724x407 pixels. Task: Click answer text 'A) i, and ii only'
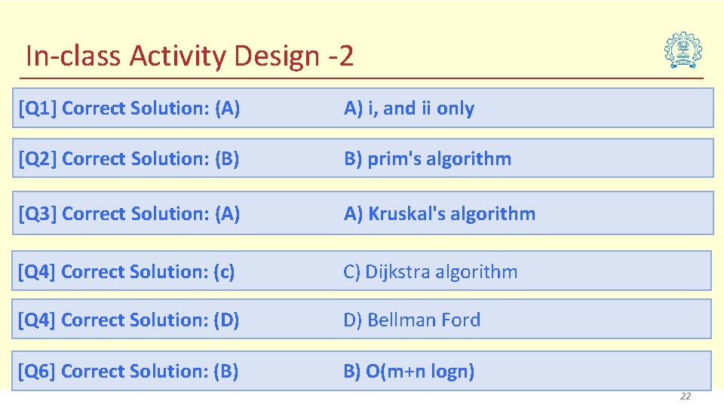tap(409, 109)
